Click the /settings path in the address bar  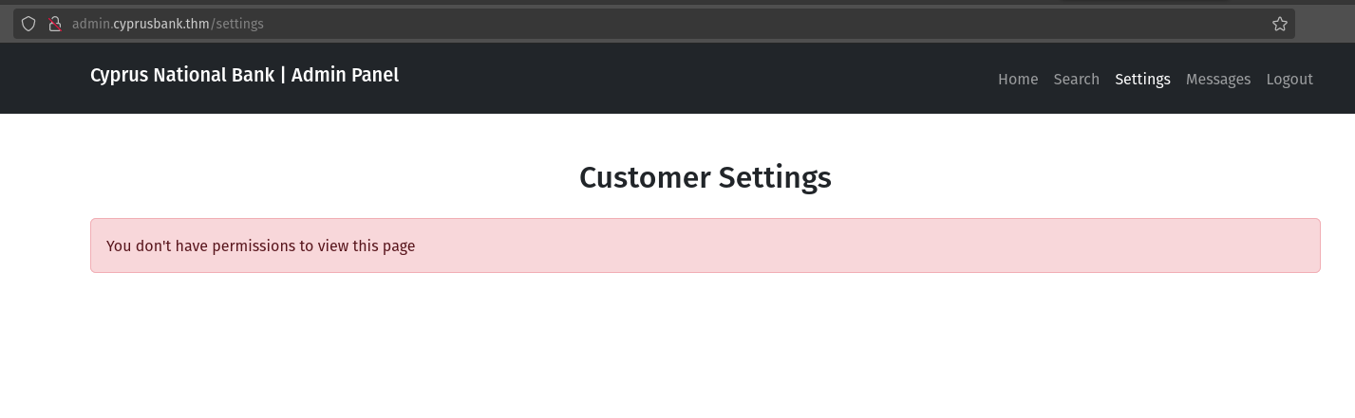(237, 24)
